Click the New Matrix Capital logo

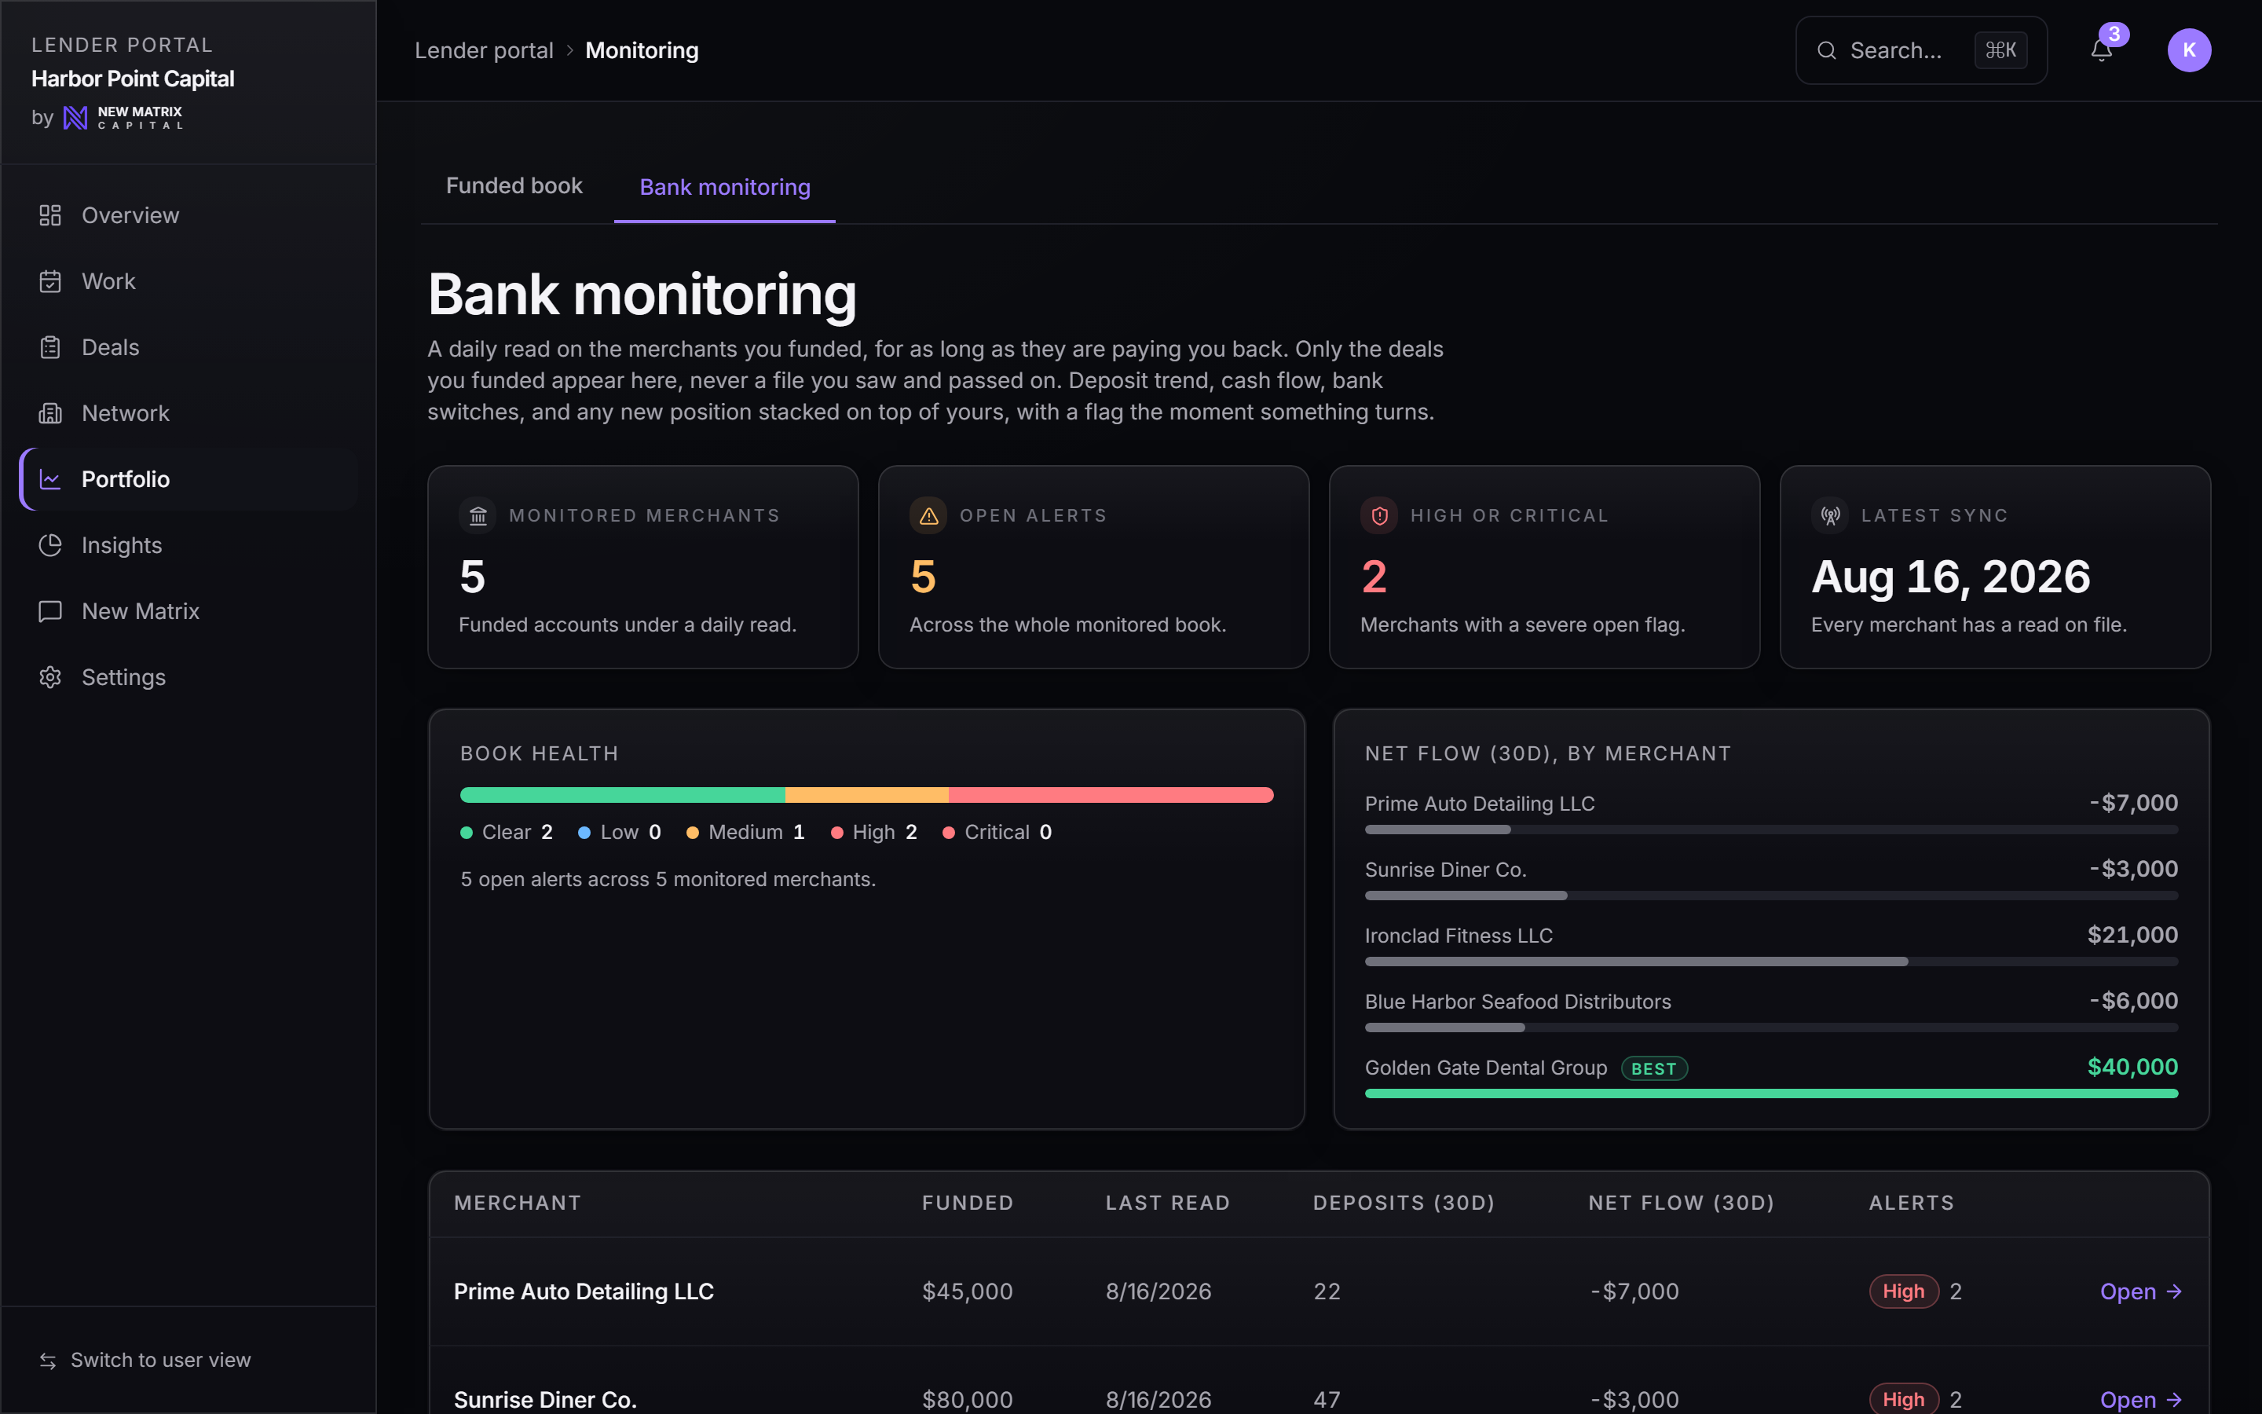pos(123,118)
